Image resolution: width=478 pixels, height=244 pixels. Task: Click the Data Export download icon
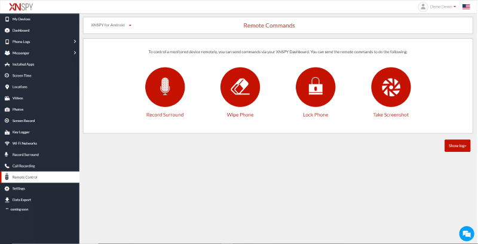tap(7, 200)
